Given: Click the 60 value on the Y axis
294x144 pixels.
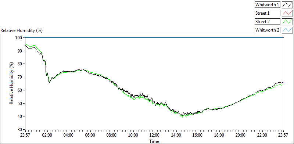Looking at the screenshot, I should click(20, 90).
